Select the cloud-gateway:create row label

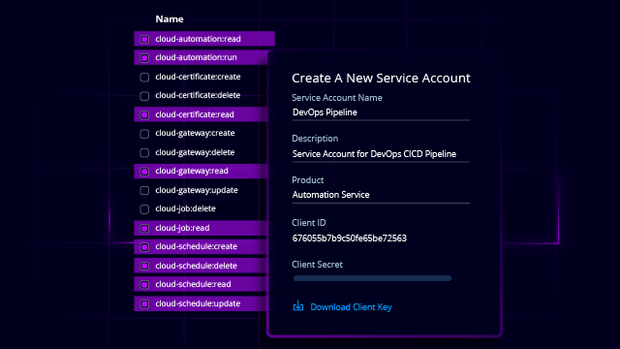click(195, 134)
